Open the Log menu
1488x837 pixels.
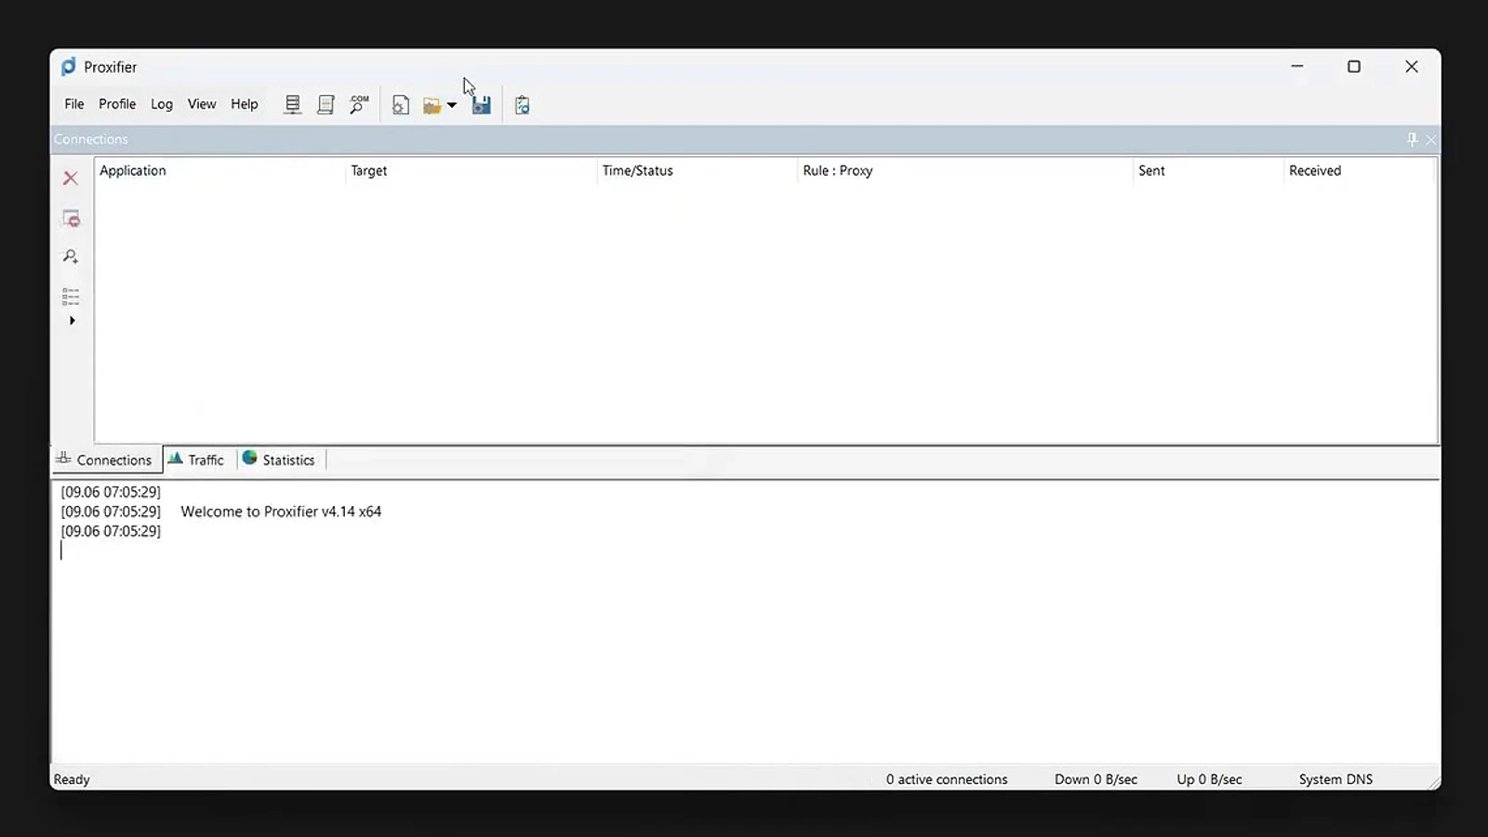tap(162, 104)
